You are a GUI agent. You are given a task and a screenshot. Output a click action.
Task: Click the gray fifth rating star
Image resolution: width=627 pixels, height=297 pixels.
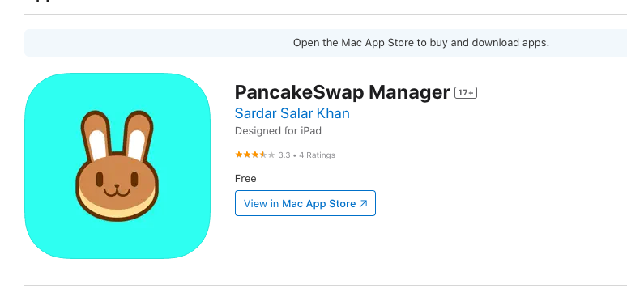click(x=271, y=155)
